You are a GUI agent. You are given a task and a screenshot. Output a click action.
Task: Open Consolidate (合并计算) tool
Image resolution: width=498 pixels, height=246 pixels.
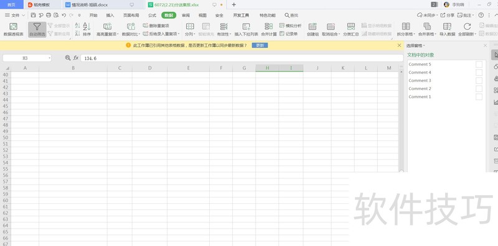[x=269, y=29]
